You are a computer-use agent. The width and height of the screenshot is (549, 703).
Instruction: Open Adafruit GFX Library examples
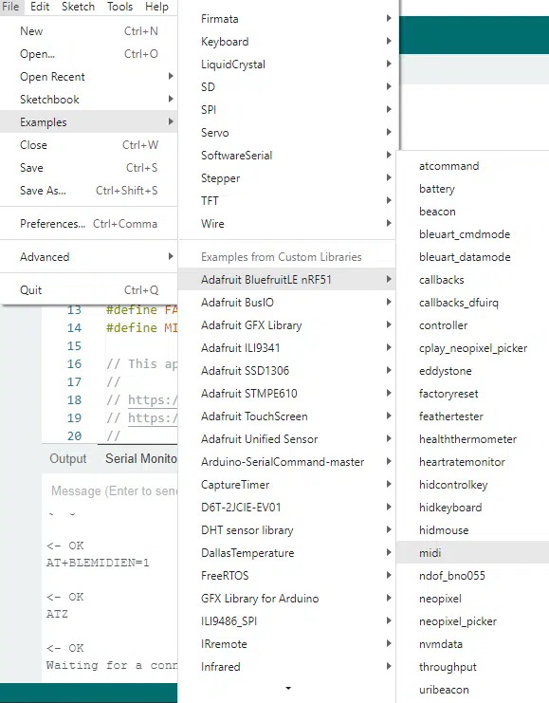tap(286, 325)
